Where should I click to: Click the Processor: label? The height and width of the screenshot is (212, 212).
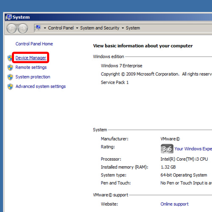111,159
